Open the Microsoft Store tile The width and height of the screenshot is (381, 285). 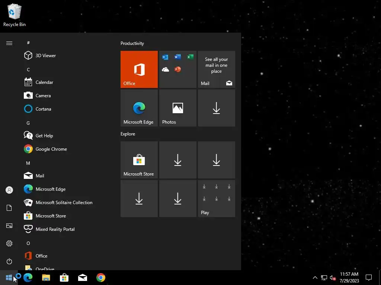[x=139, y=160]
